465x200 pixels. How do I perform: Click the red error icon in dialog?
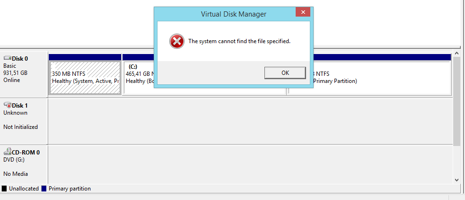click(x=177, y=41)
